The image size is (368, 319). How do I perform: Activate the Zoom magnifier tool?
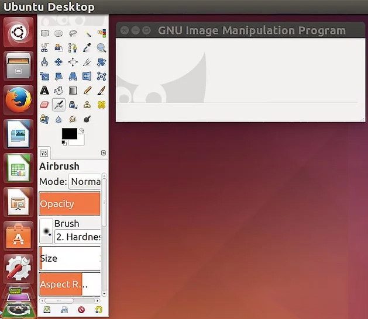(x=101, y=47)
